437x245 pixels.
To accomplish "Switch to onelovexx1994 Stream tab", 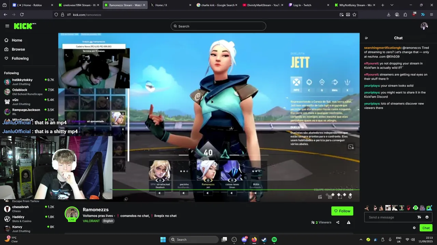I will pyautogui.click(x=79, y=5).
